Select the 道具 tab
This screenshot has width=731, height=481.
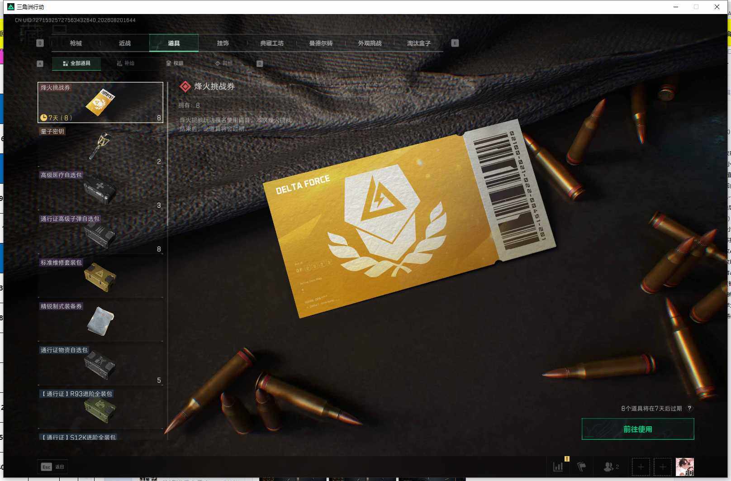coord(174,43)
